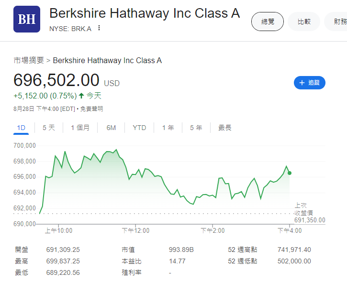Open the three-dot menu beside NYSE: BRK.A
The height and width of the screenshot is (283, 347).
pyautogui.click(x=99, y=28)
